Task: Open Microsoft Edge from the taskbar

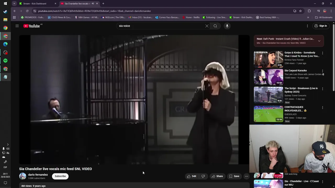Action: pyautogui.click(x=5, y=44)
